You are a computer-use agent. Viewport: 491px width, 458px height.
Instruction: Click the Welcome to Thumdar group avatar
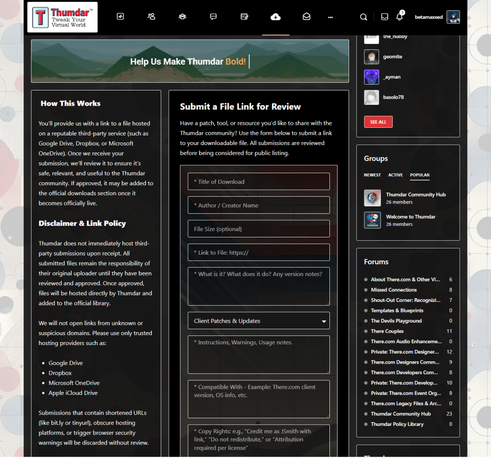coord(372,220)
